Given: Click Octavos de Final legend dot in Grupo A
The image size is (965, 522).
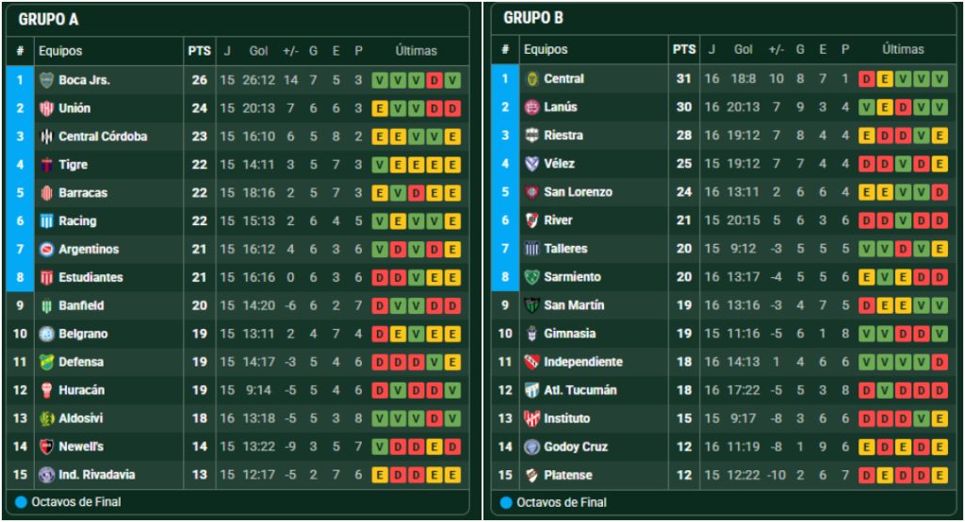Looking at the screenshot, I should [22, 502].
